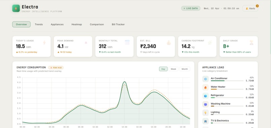
Task: Click the Lighting bulb icon
Action: pyautogui.click(x=205, y=113)
